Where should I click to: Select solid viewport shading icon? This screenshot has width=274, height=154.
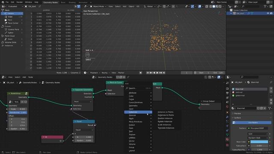click(x=214, y=6)
